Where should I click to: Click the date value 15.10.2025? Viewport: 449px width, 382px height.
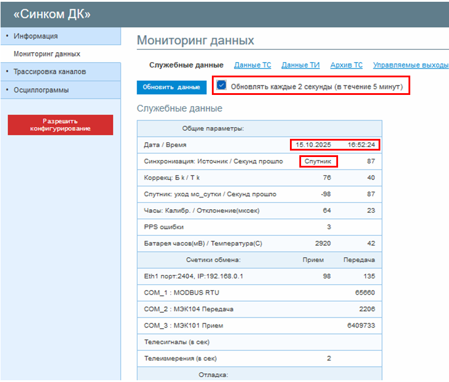click(x=313, y=145)
